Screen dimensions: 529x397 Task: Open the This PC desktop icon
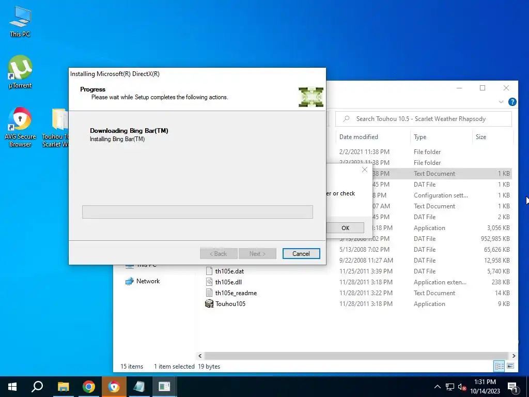(20, 21)
